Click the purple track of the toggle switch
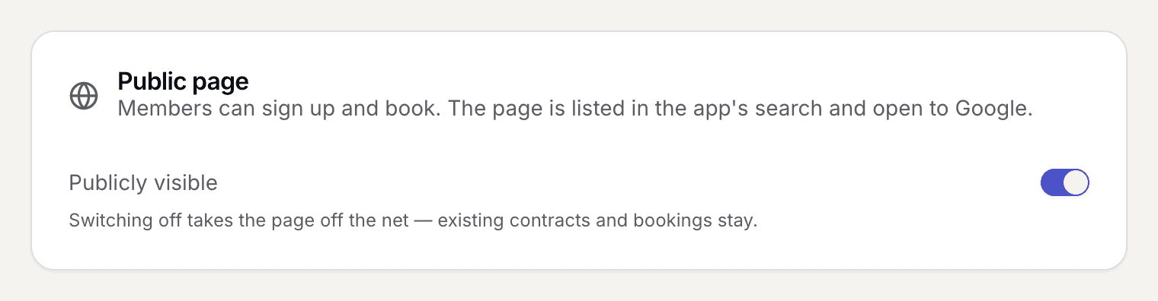Screen dimensions: 1158x301 tap(1051, 182)
